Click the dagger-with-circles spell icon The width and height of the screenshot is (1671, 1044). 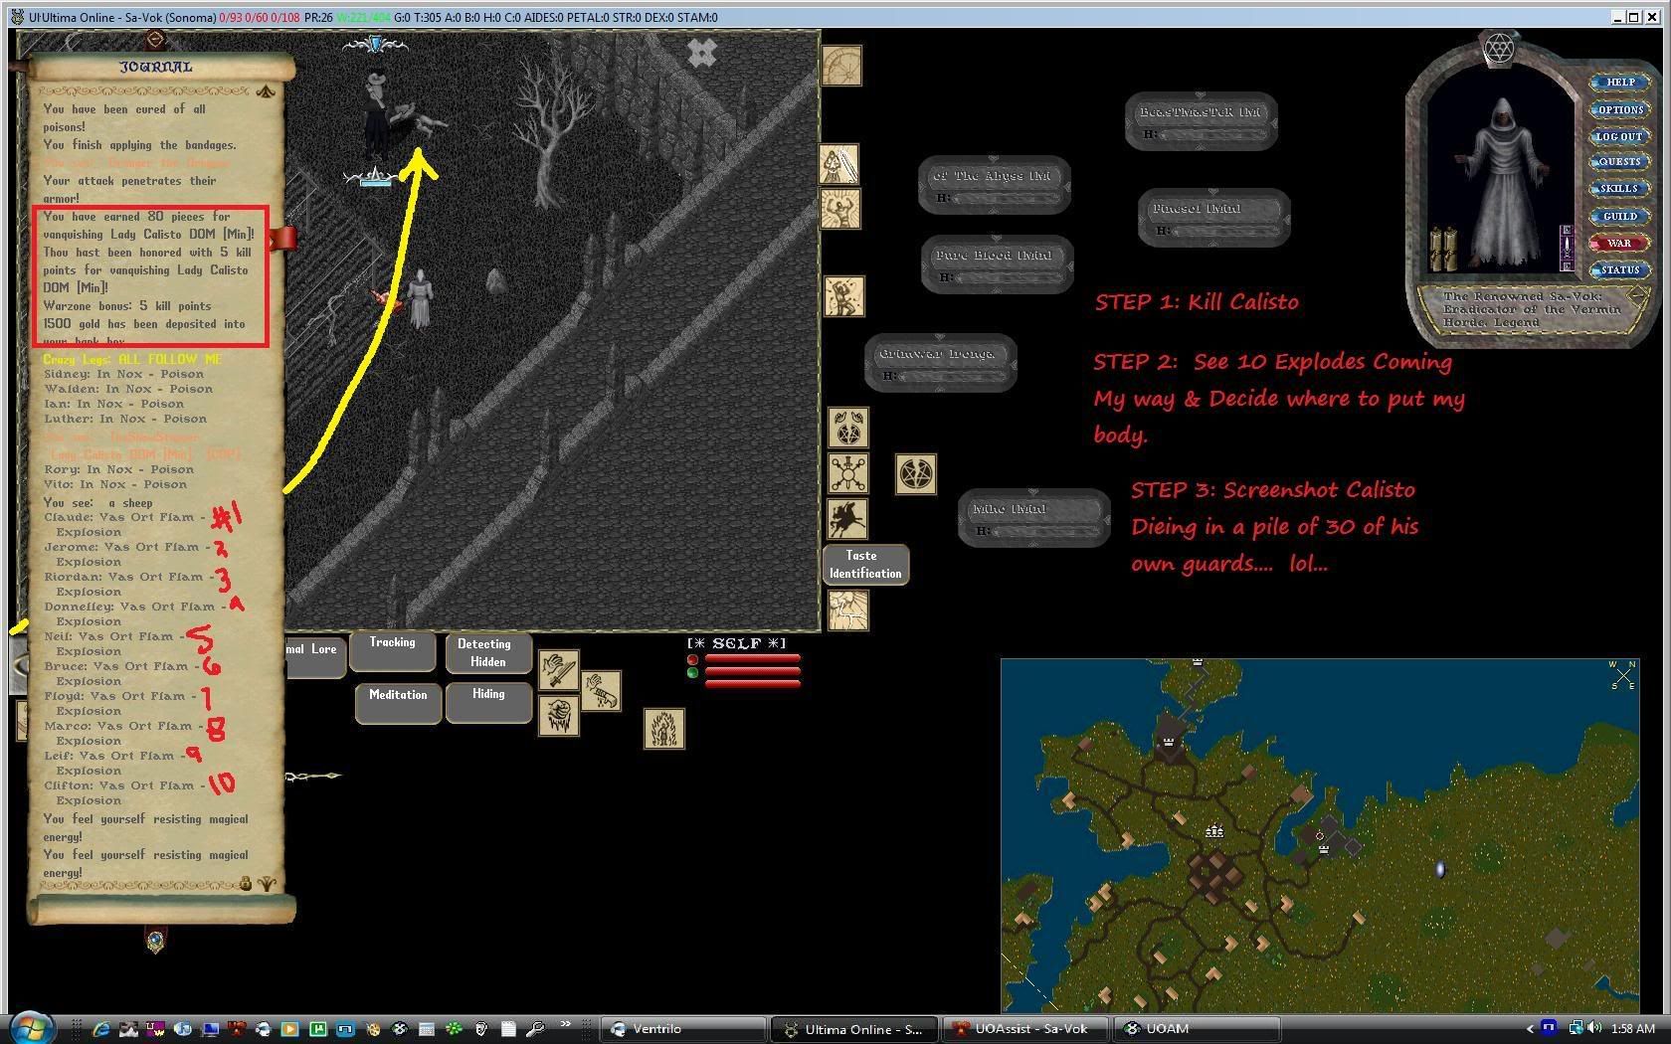click(848, 473)
